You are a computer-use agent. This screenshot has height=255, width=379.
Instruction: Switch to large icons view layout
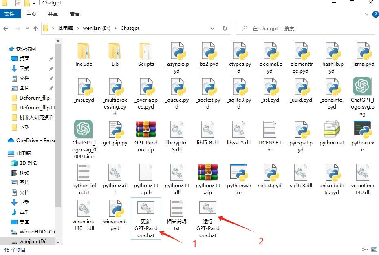tap(374, 249)
